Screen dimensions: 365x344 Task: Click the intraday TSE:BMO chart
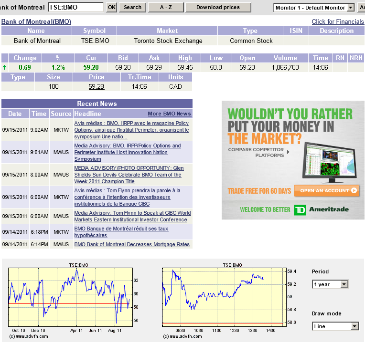click(223, 296)
